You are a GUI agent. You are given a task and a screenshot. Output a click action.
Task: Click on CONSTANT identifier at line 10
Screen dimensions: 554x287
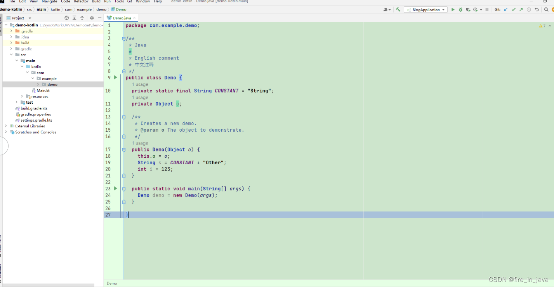[x=227, y=91]
